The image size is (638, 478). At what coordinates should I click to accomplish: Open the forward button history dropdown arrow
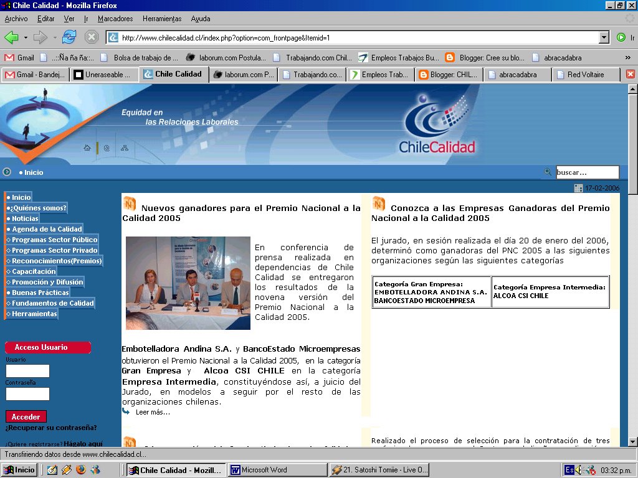tap(55, 38)
